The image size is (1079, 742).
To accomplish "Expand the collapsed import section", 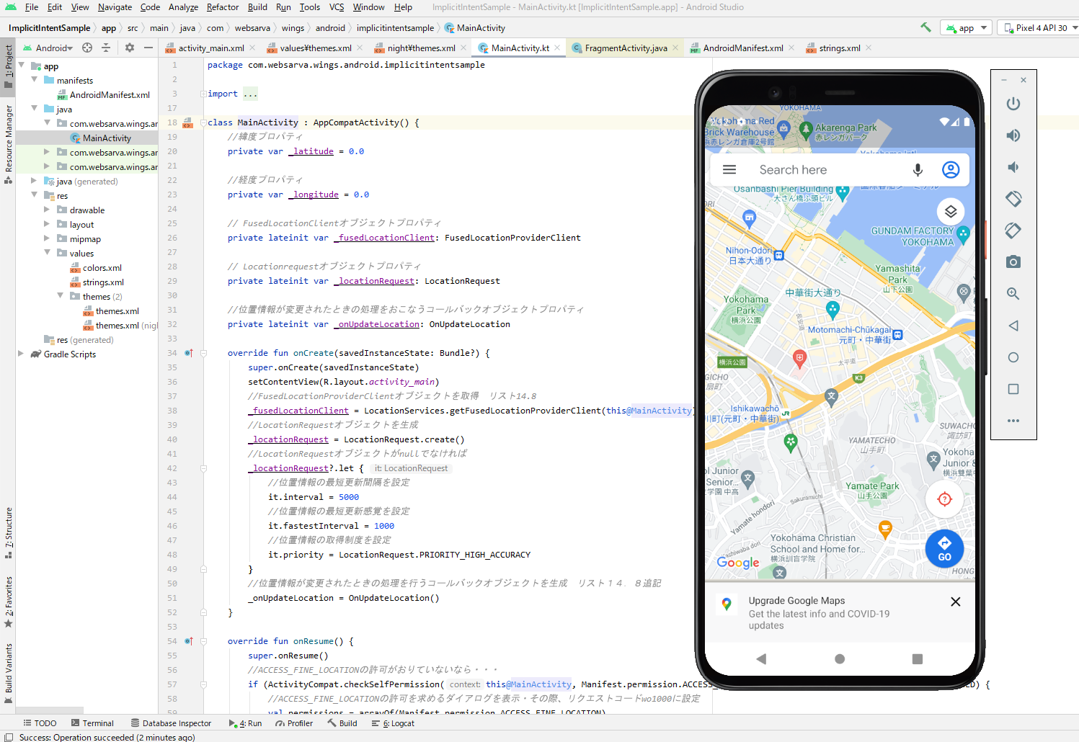I will tap(204, 94).
